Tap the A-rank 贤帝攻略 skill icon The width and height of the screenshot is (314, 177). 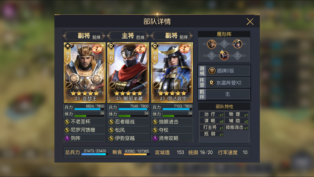tap(155, 138)
